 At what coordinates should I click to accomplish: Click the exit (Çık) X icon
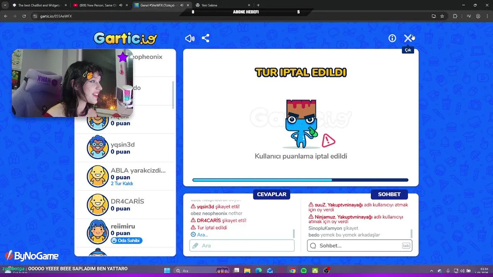pos(408,38)
